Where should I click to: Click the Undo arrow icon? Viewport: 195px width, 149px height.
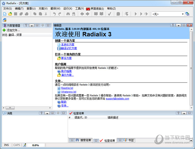[x=54, y=14]
